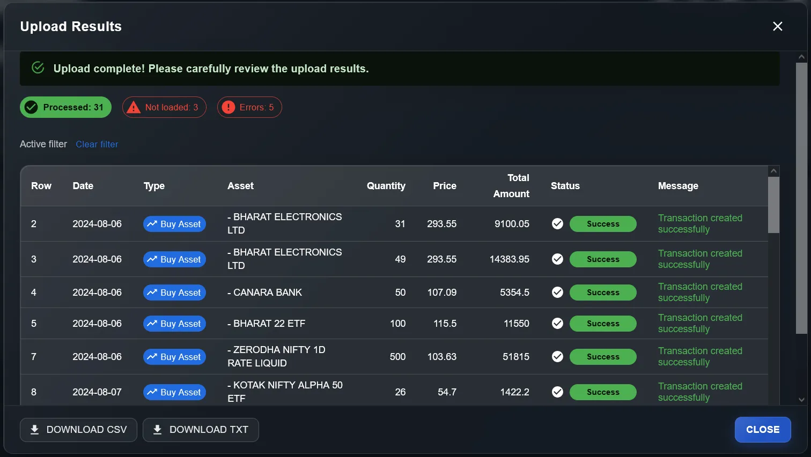Click the download icon on the DOWNLOAD CSV button
Image resolution: width=811 pixels, height=457 pixels.
pos(34,429)
